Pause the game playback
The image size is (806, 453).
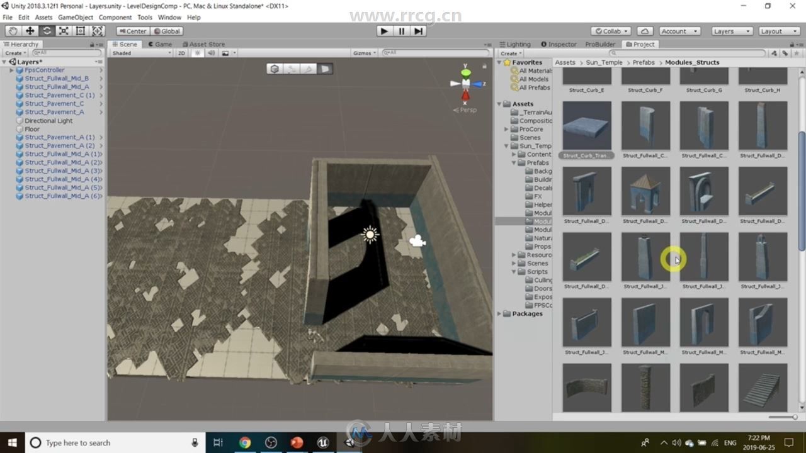click(401, 31)
